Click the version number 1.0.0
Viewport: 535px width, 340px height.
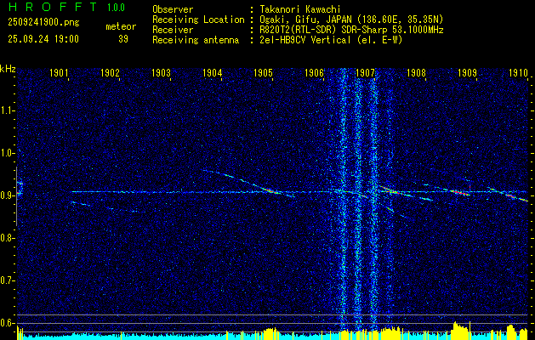(116, 8)
